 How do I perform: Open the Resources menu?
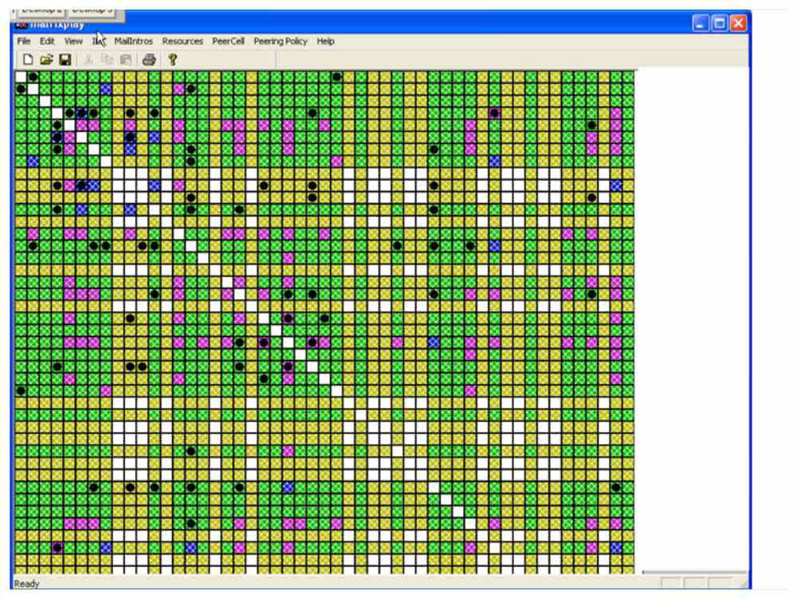(x=183, y=41)
